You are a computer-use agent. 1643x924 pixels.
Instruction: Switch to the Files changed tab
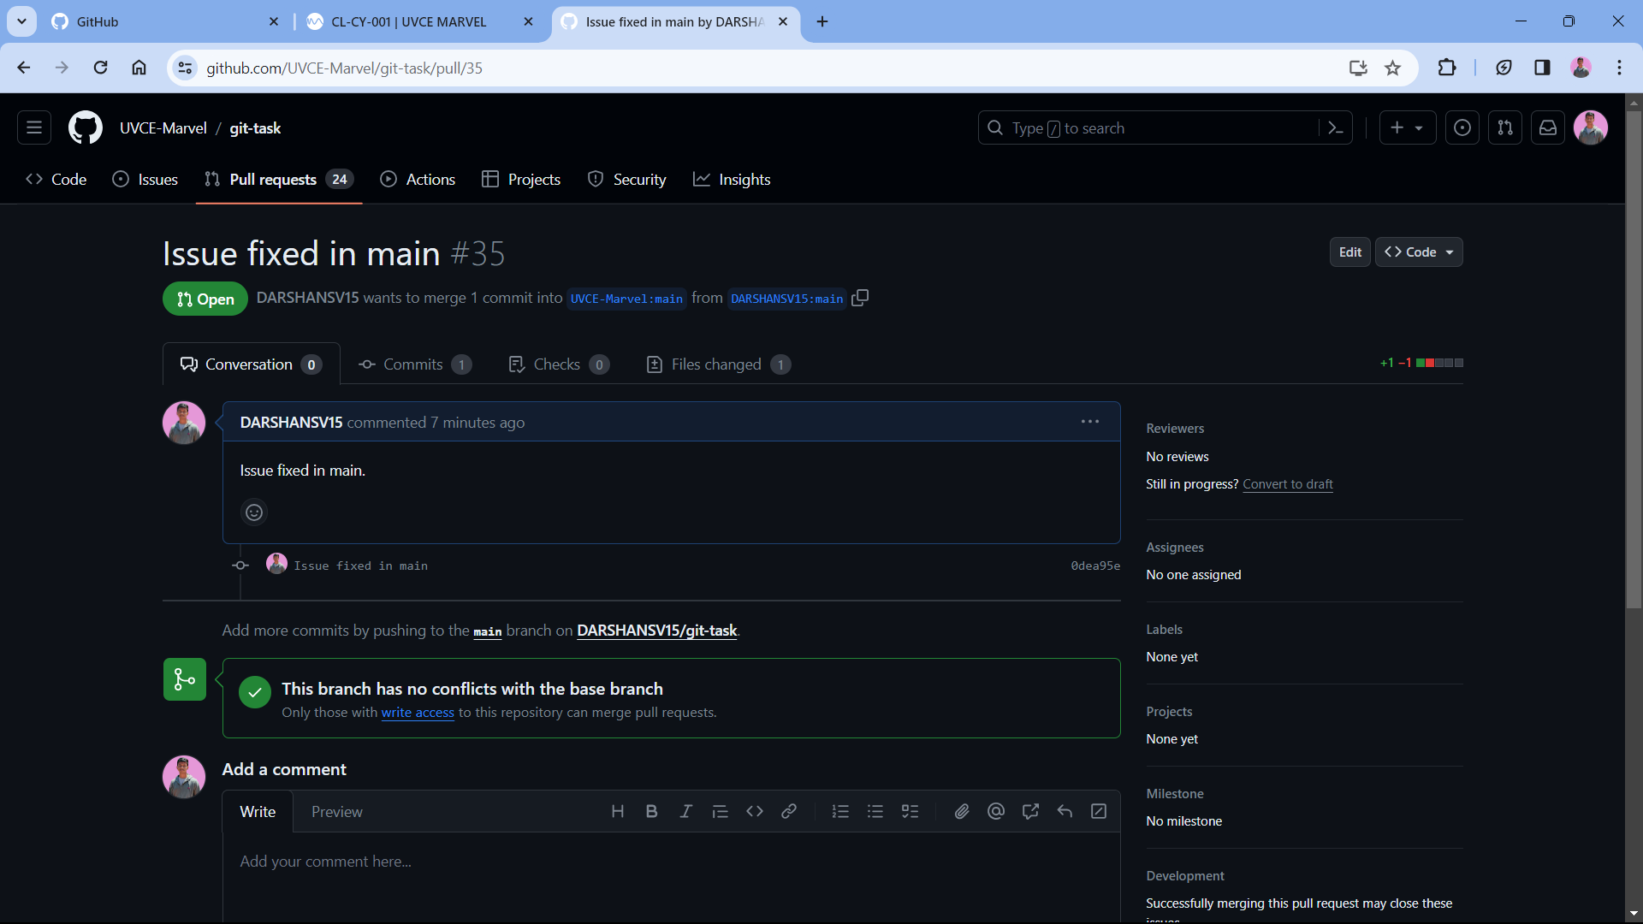pyautogui.click(x=717, y=364)
